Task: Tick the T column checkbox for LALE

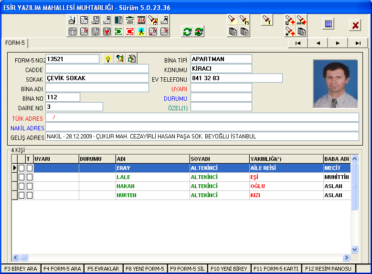Action: [30, 177]
